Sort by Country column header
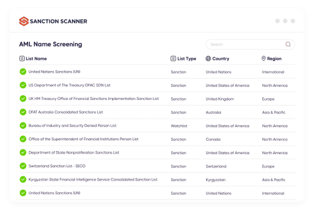The height and width of the screenshot is (212, 314). pos(221,59)
